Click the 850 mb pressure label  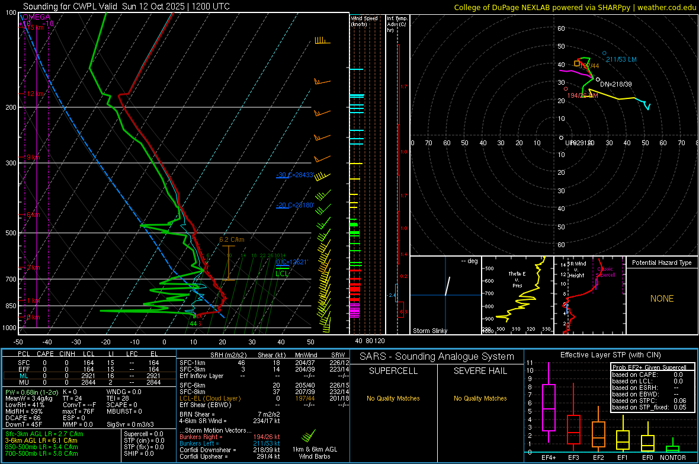tap(11, 306)
